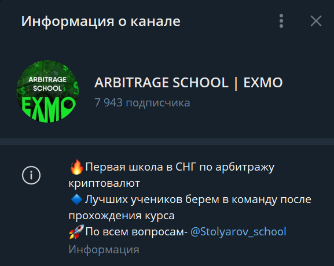Viewport: 334px width, 266px height.
Task: Click the divider bar below channel header
Action: [167, 142]
